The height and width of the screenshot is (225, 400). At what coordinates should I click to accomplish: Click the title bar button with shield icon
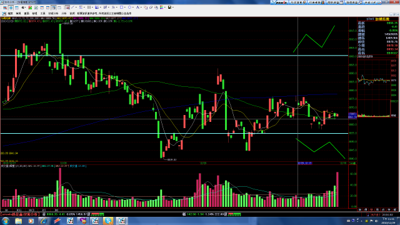[x=316, y=2]
